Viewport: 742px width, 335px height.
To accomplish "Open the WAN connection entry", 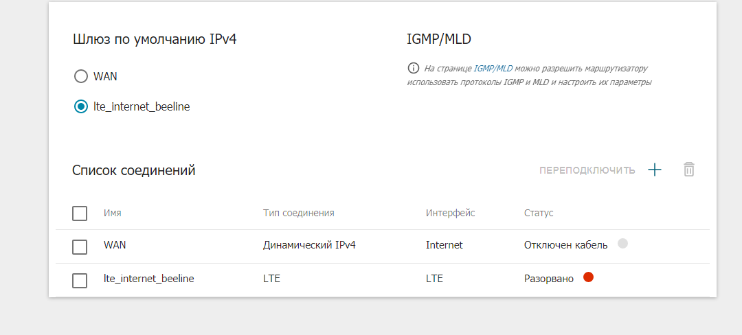I will [115, 245].
